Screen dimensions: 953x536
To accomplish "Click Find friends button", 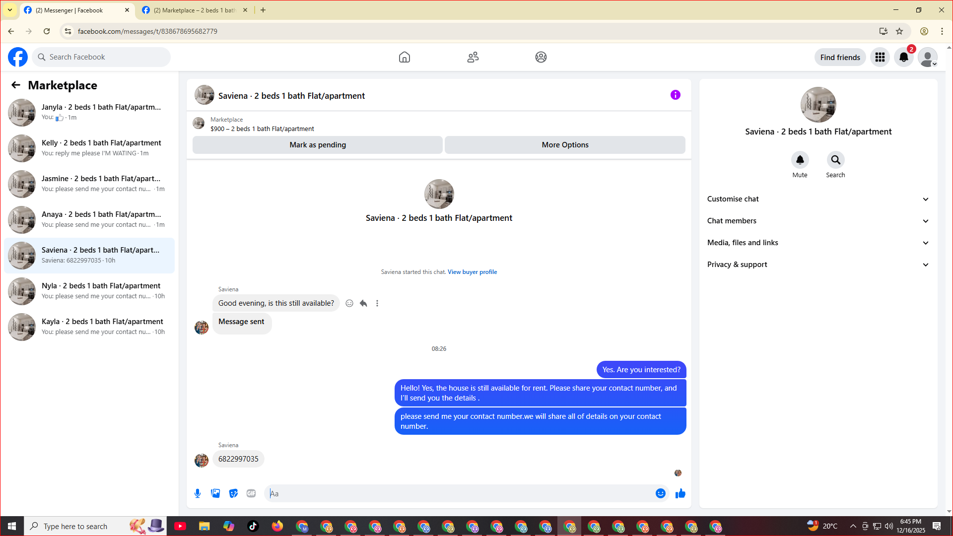I will 840,57.
